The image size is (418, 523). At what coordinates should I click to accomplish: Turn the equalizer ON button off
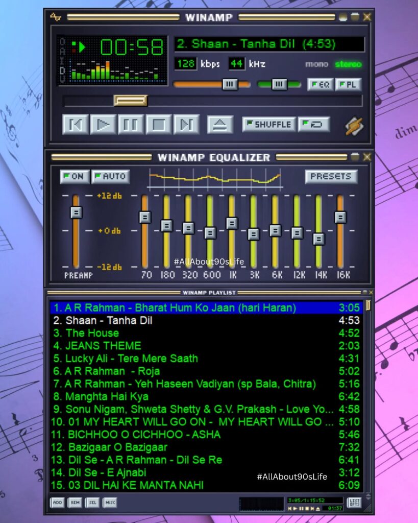(x=75, y=176)
